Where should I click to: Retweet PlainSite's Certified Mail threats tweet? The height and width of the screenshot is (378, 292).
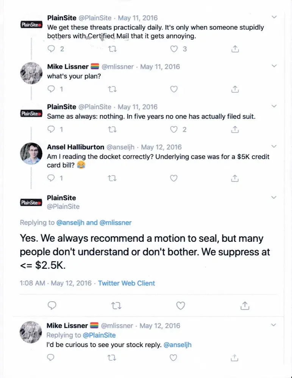(112, 49)
